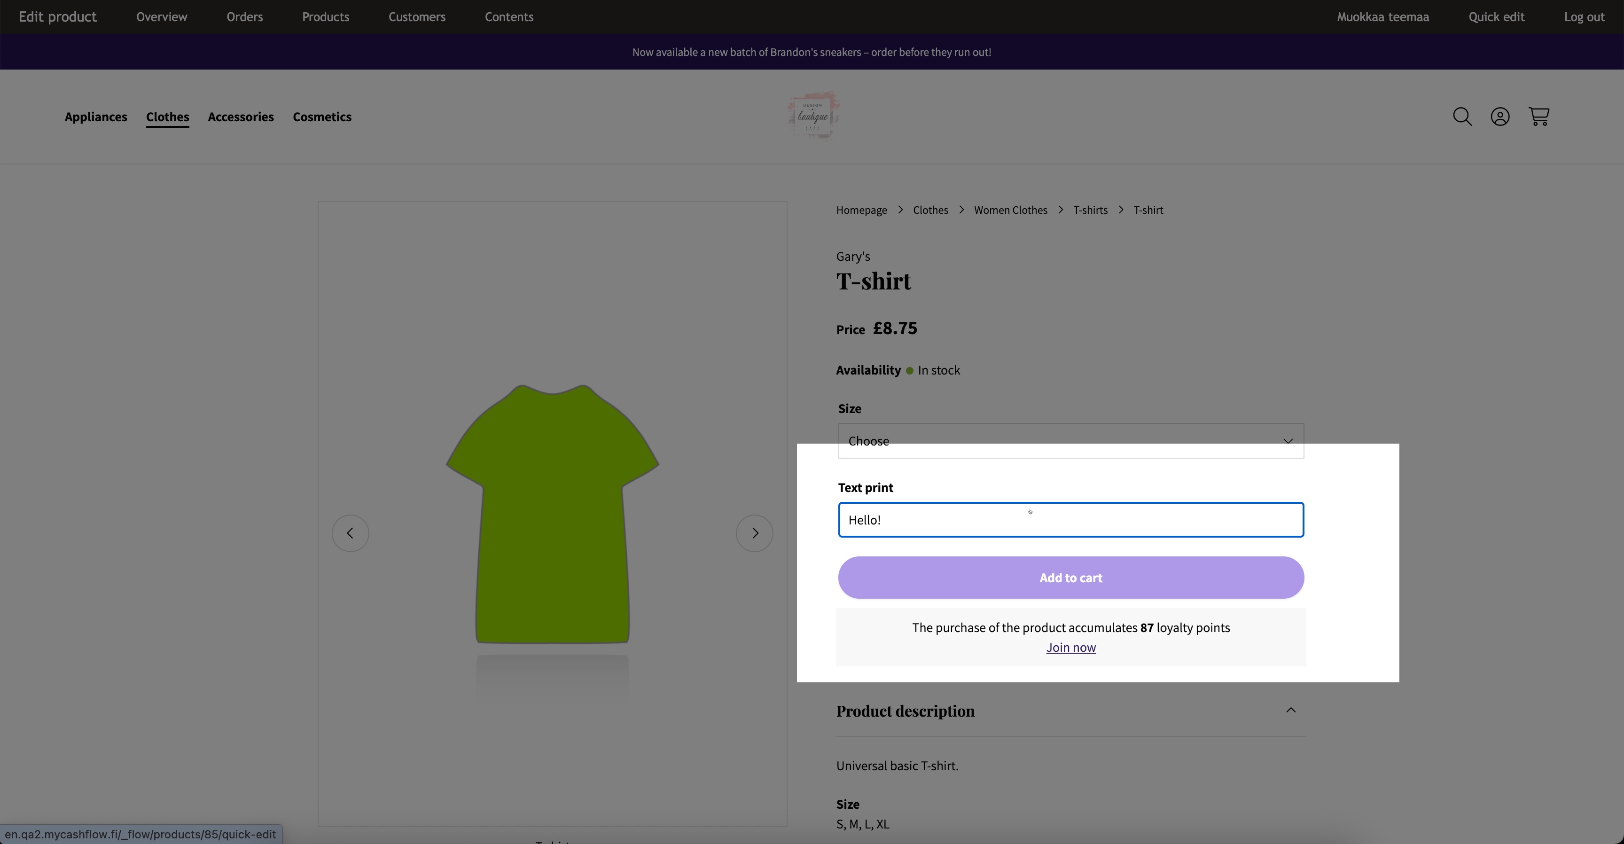
Task: Click Log out in admin bar
Action: [x=1584, y=17]
